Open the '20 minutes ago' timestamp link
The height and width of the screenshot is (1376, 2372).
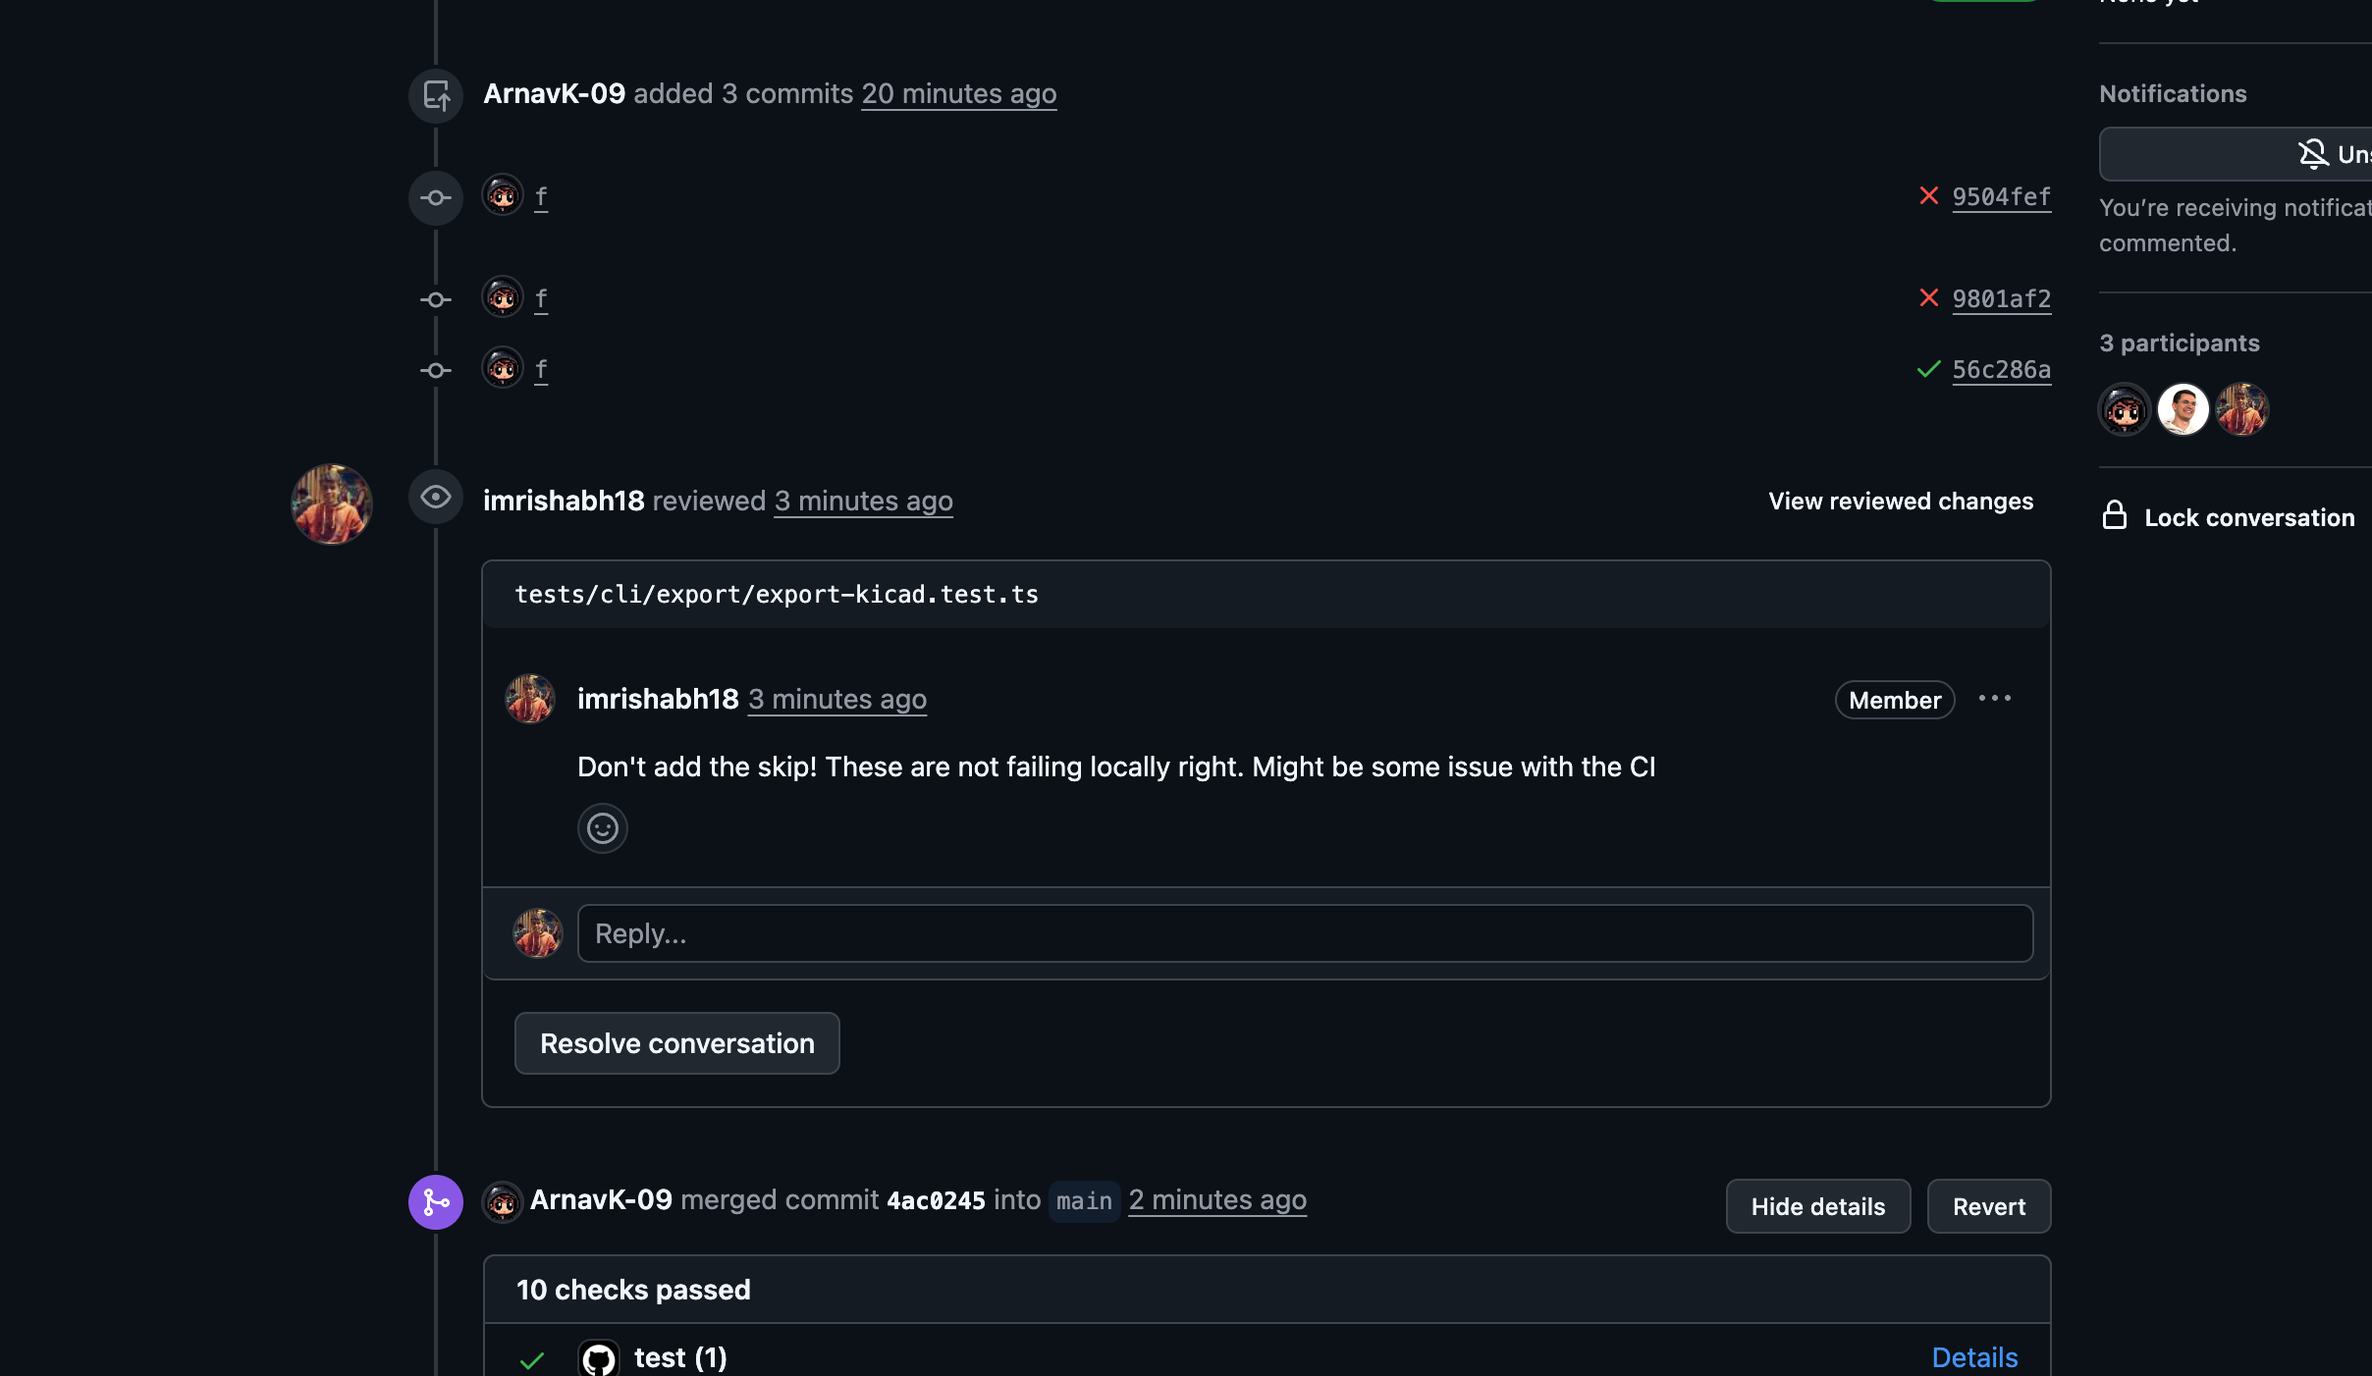[x=958, y=93]
